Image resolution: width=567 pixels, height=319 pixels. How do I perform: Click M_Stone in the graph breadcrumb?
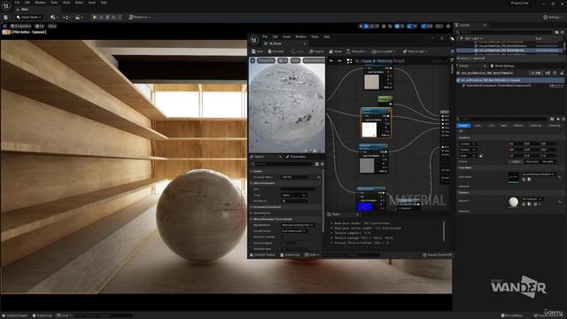(x=363, y=61)
